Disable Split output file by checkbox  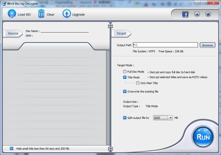125,118
